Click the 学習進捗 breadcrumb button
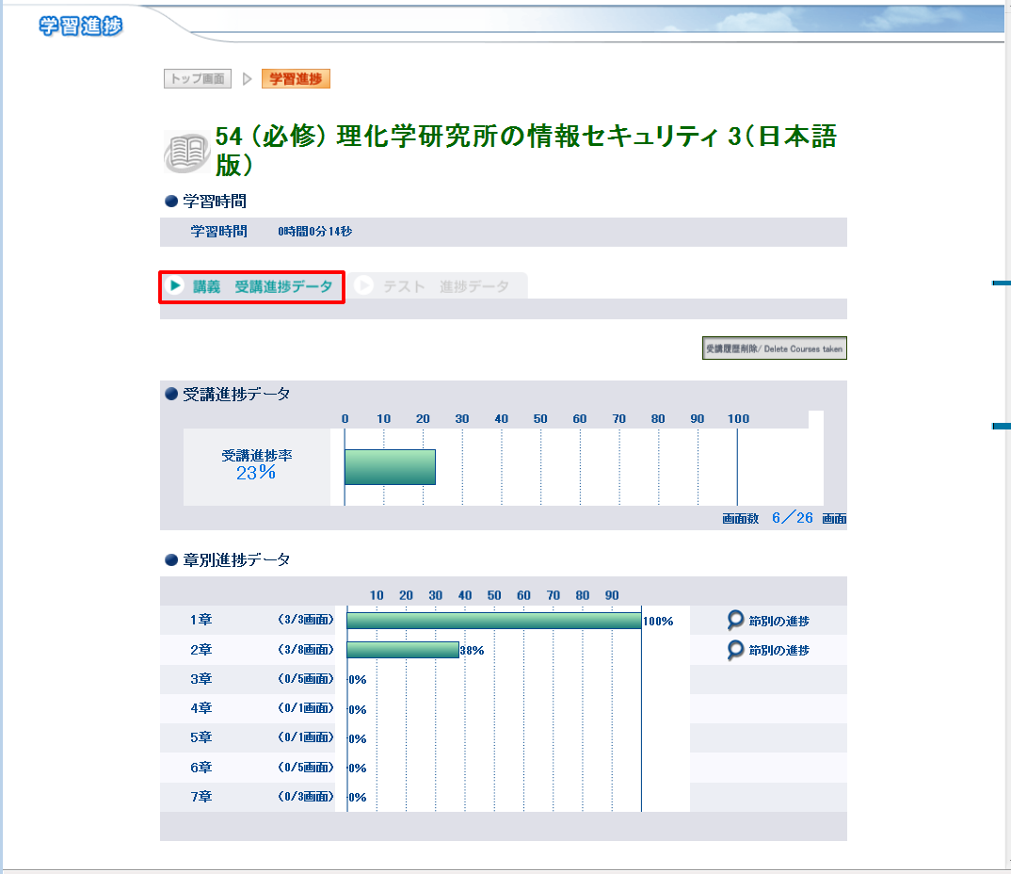 296,79
